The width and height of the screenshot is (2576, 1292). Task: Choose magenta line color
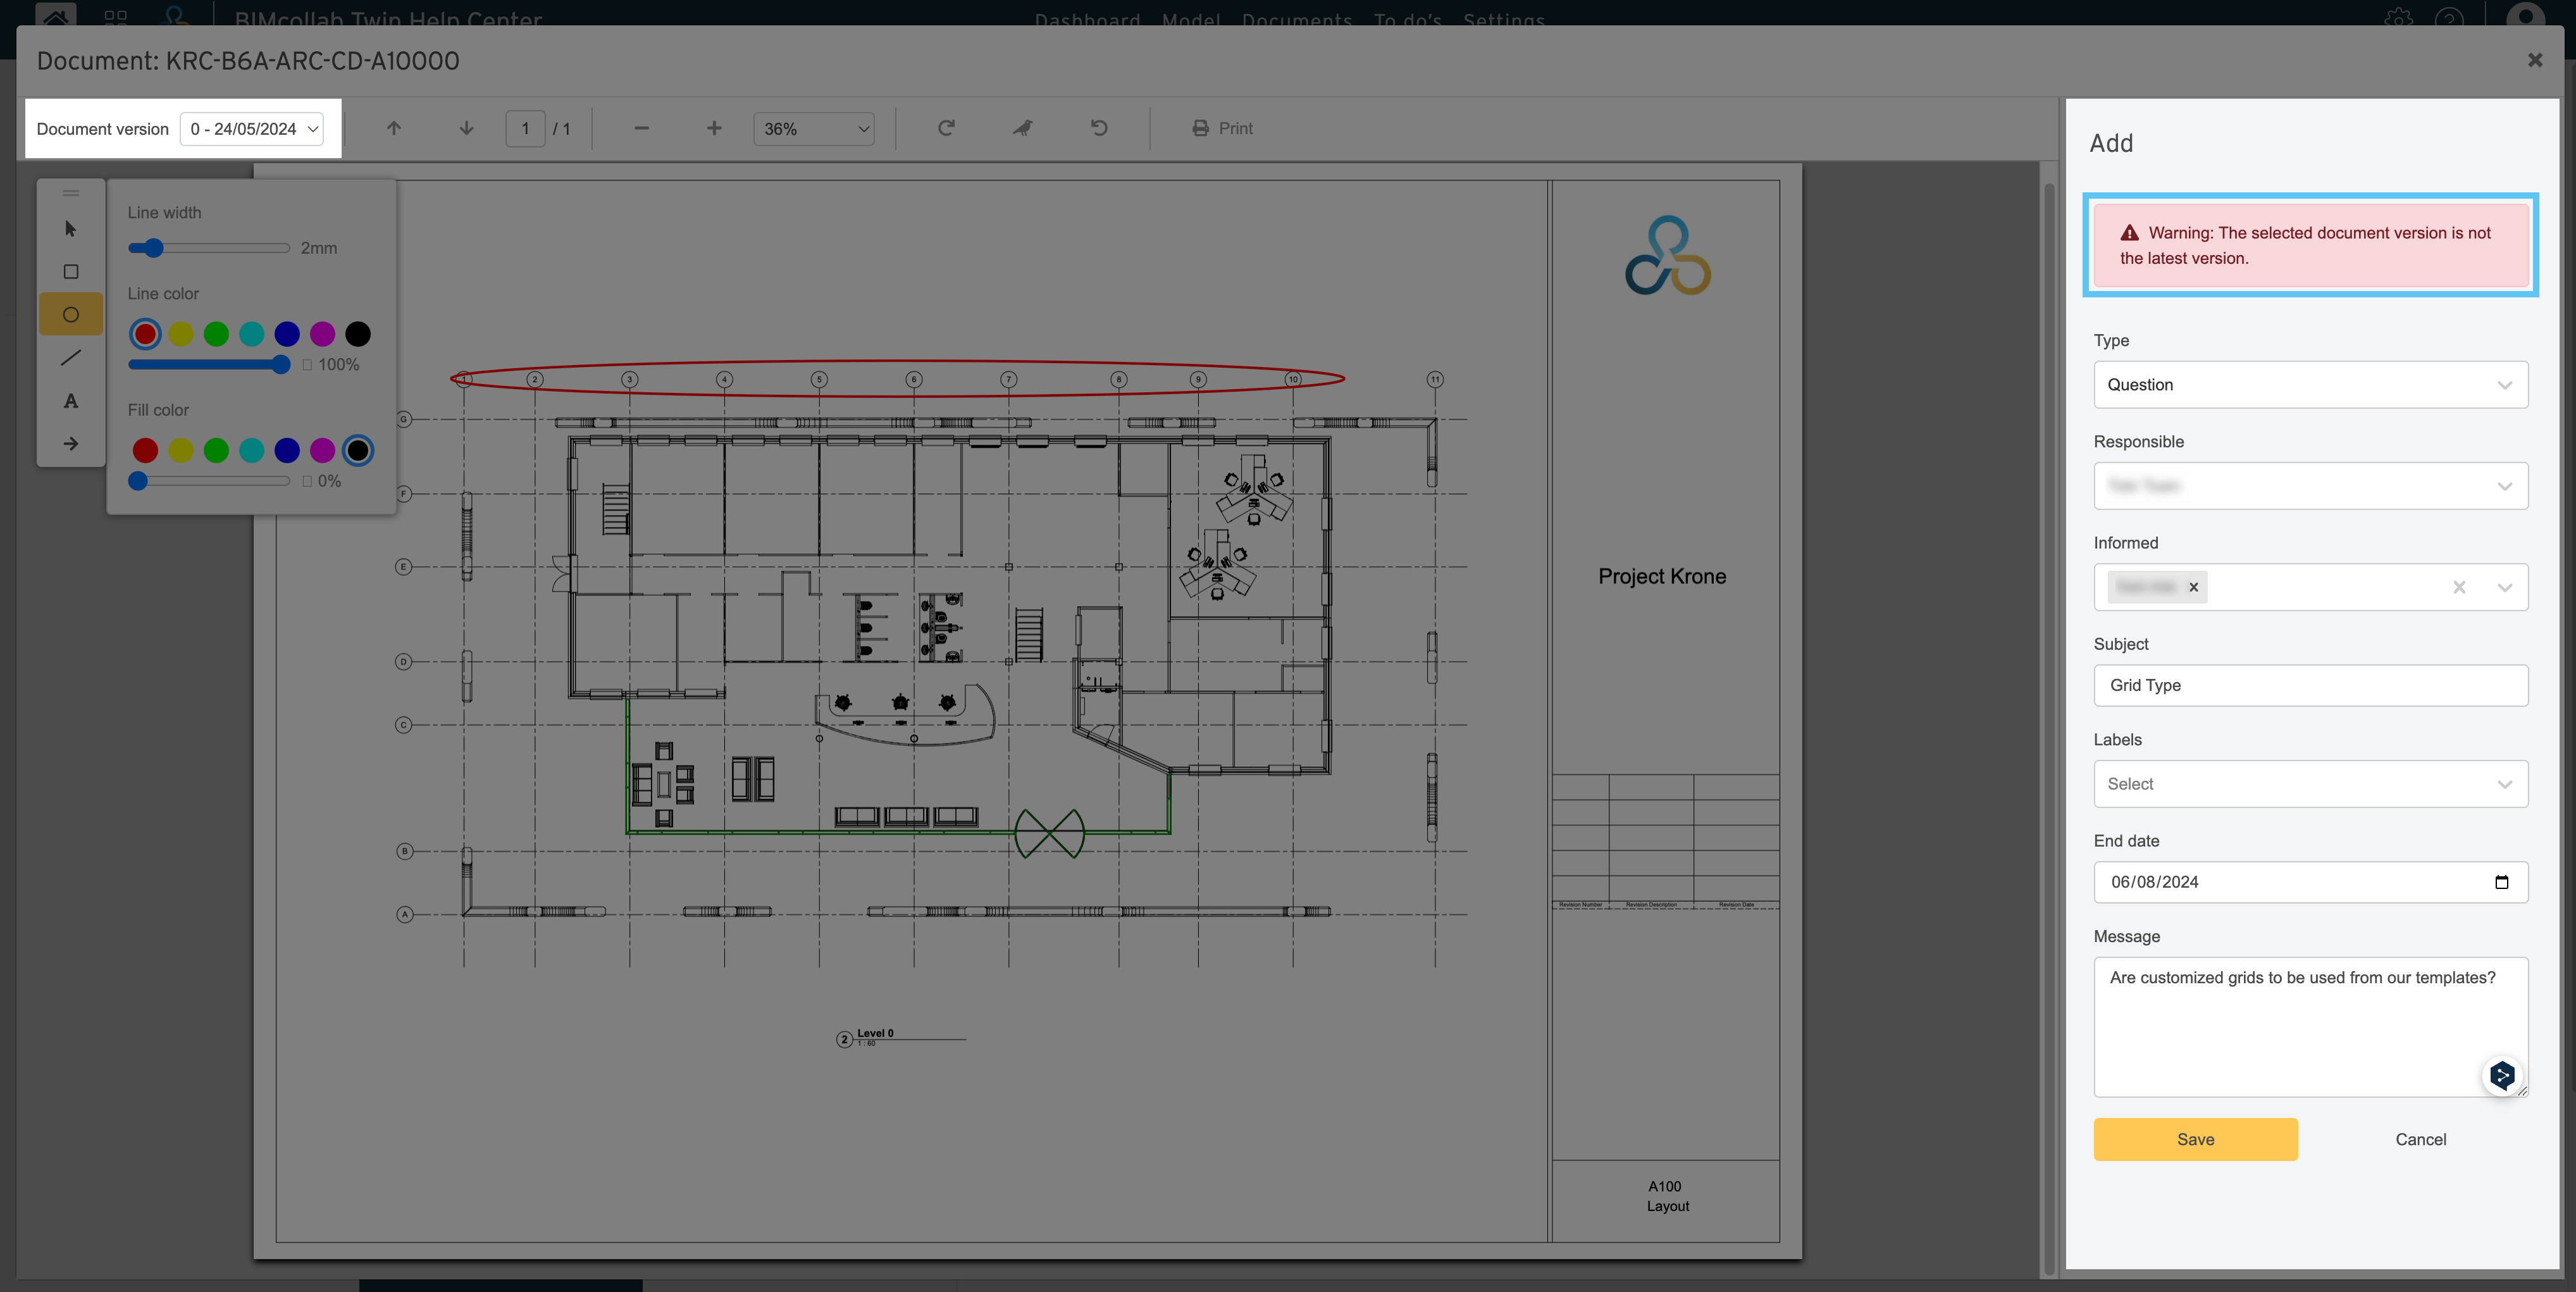click(322, 334)
